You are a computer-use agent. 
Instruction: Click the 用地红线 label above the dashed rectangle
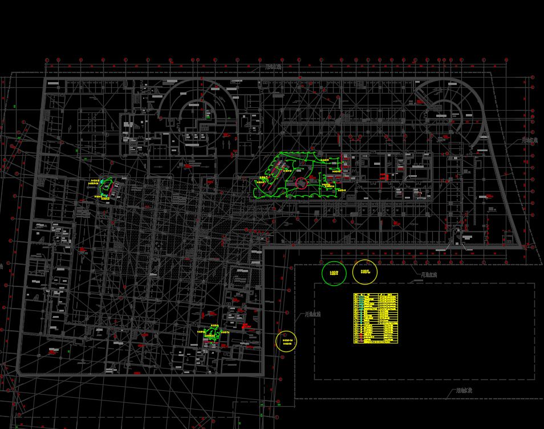point(429,275)
